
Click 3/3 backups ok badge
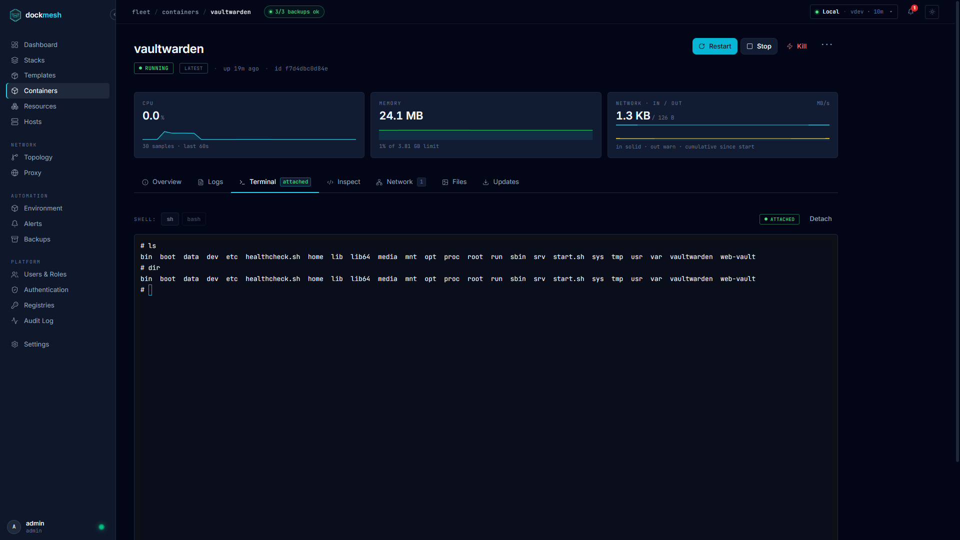point(294,11)
